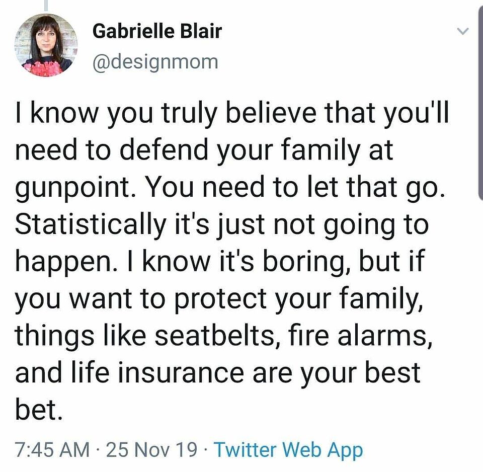Visit the @designmom handle
483x472 pixels.
[155, 62]
